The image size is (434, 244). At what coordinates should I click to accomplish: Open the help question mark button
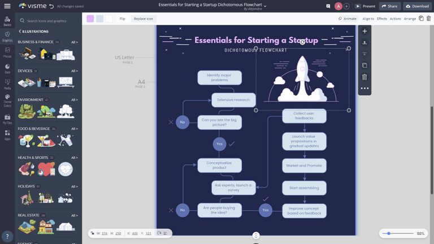coord(7,237)
